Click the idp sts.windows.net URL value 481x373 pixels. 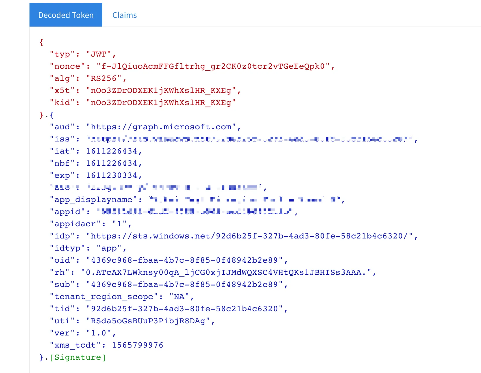pos(249,236)
